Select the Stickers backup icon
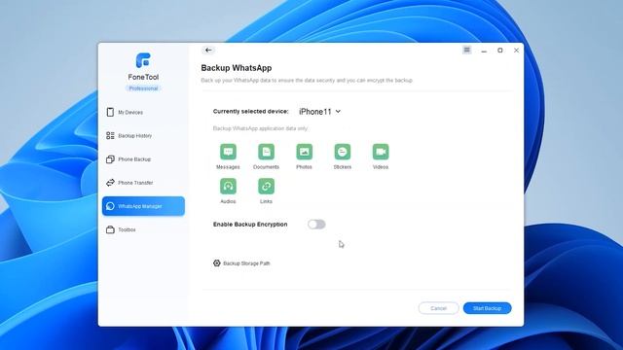 pos(343,152)
